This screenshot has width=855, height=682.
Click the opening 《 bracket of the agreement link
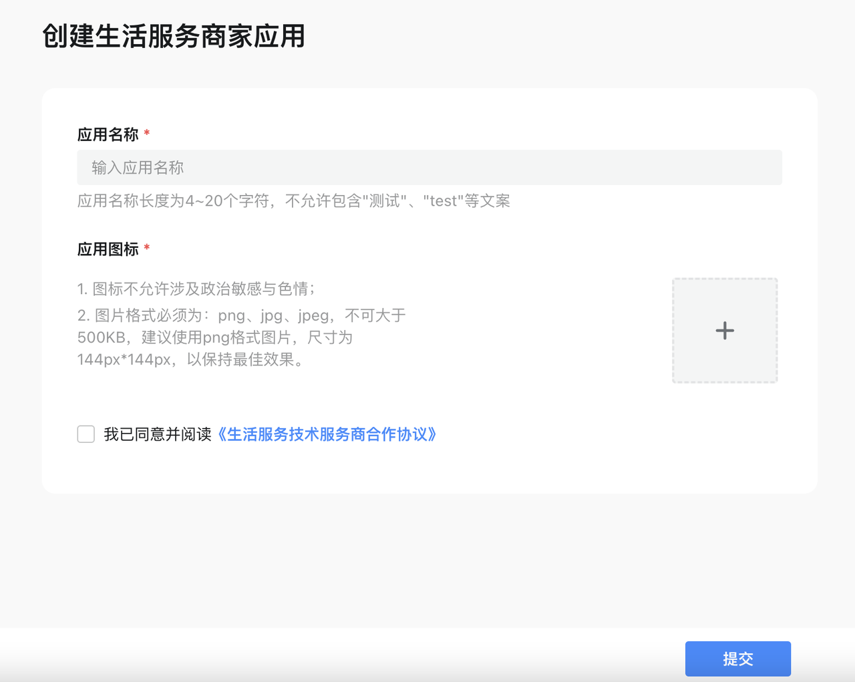222,434
